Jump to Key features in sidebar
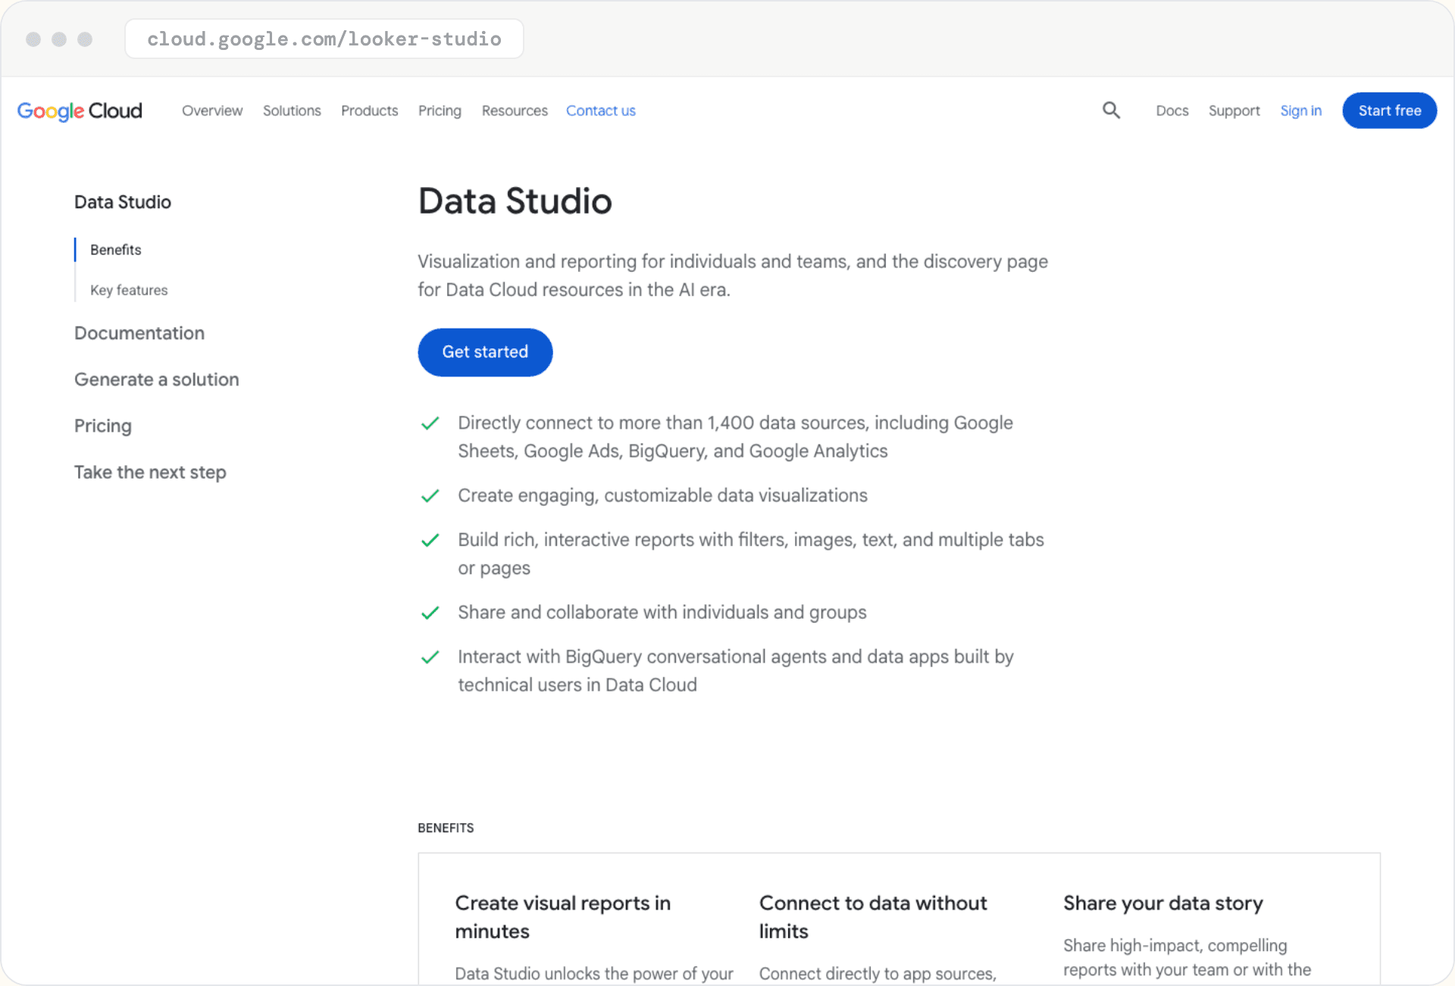Image resolution: width=1455 pixels, height=986 pixels. coord(129,290)
